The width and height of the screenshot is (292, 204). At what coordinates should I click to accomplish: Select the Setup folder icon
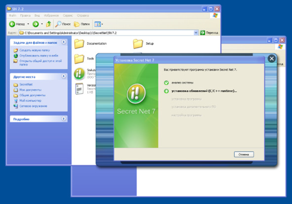pos(138,44)
